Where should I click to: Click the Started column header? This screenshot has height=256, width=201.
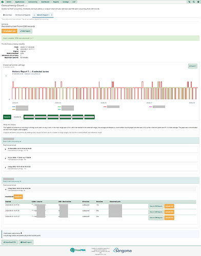coord(8,202)
